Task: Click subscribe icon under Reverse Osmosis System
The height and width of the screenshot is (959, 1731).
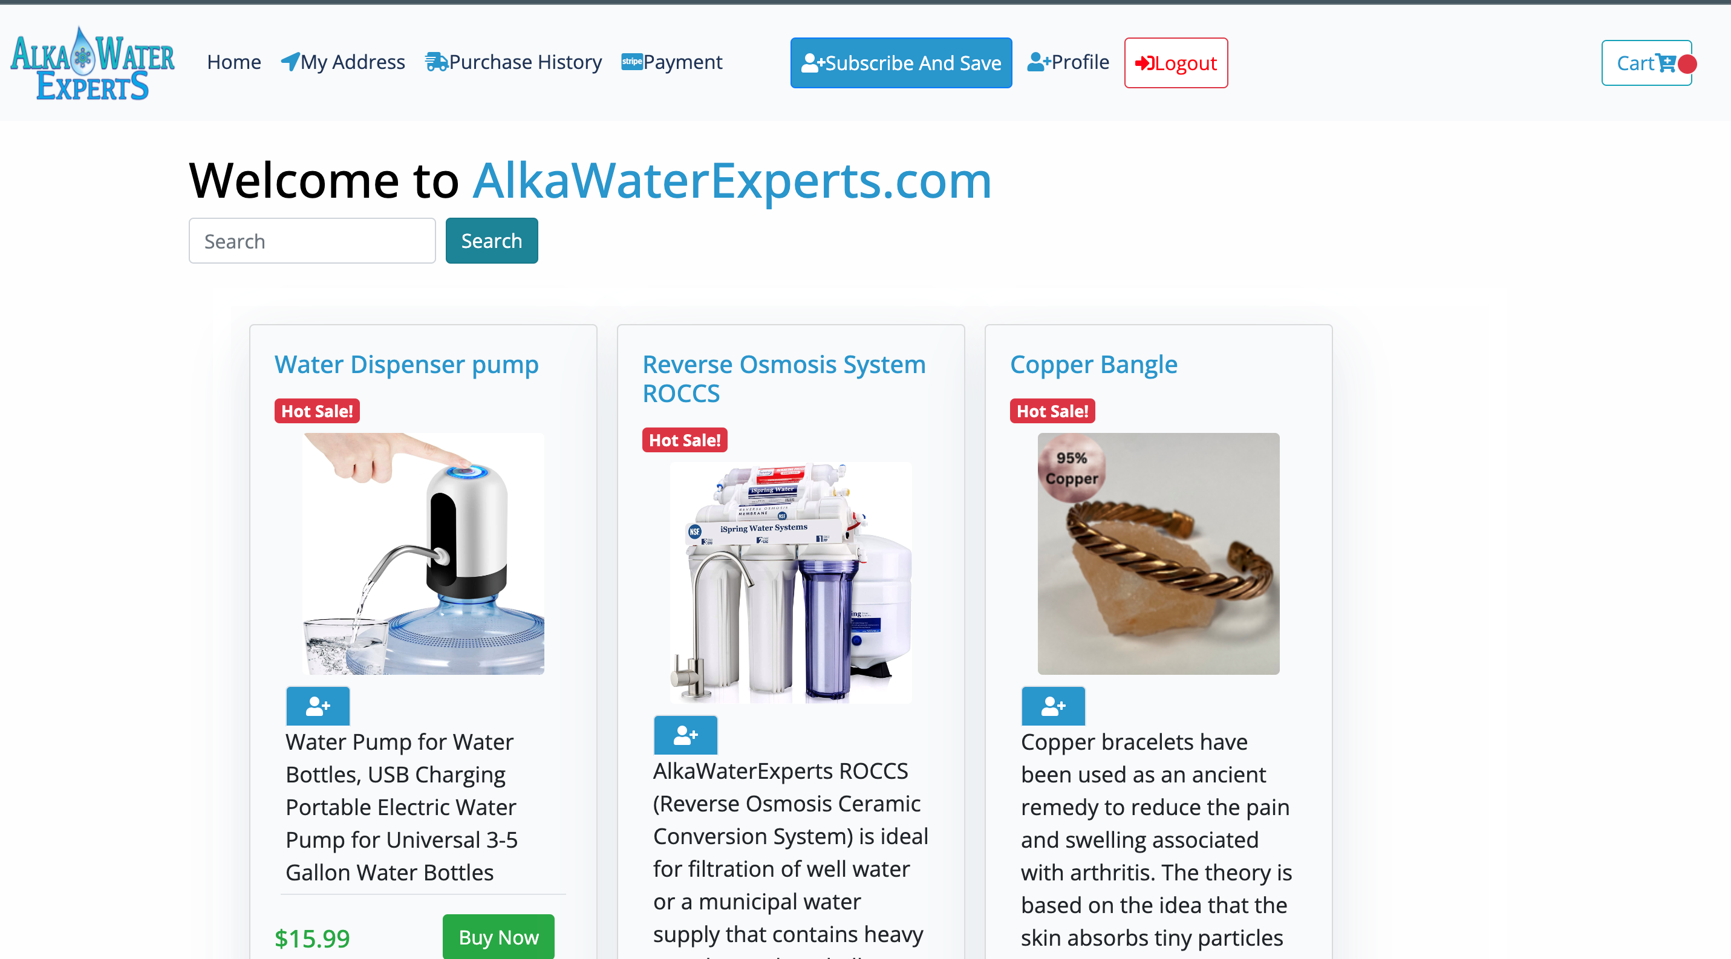Action: click(x=685, y=735)
